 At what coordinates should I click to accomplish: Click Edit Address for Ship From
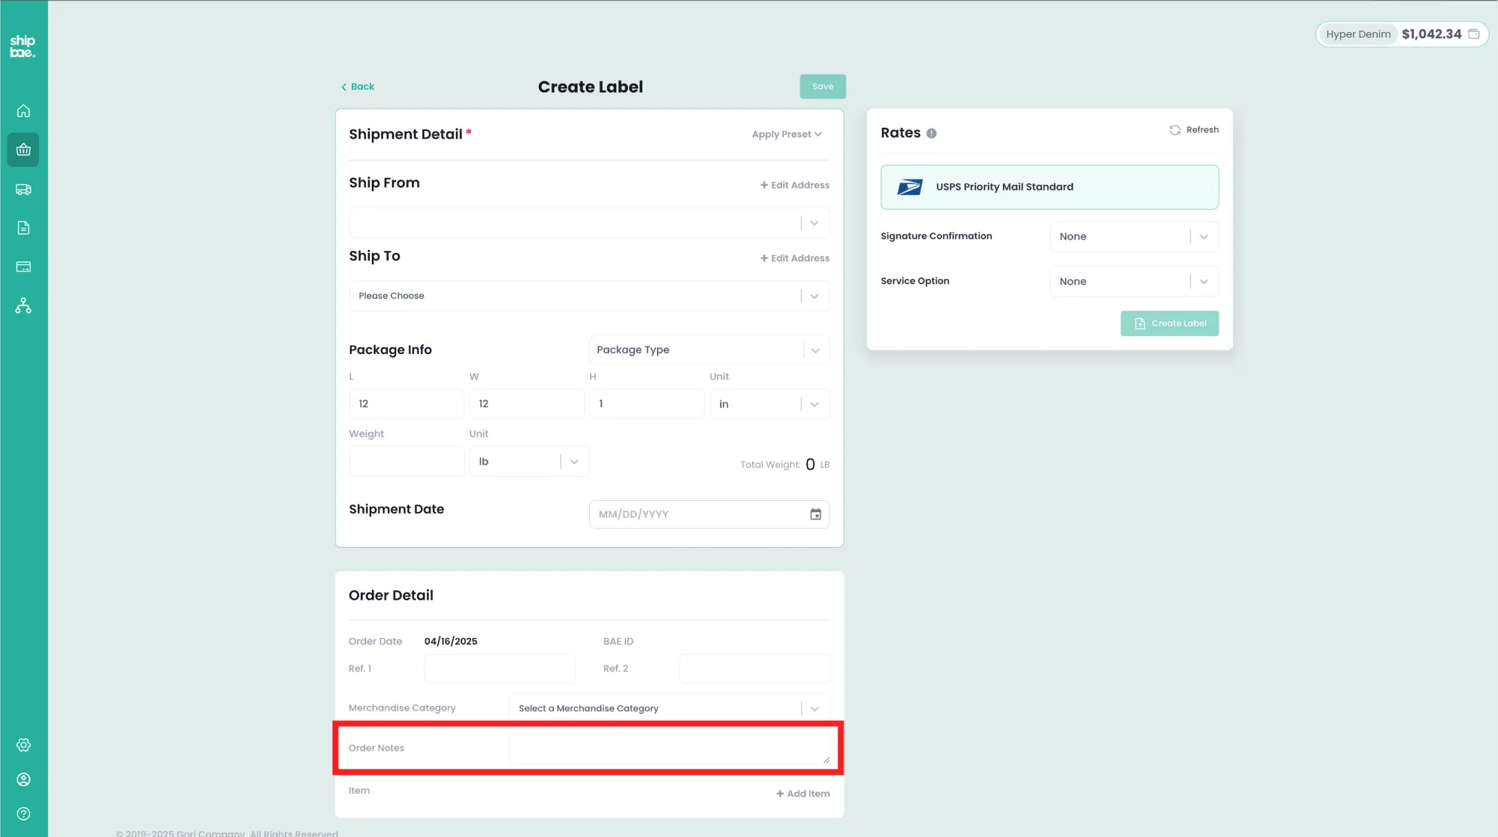click(x=795, y=185)
